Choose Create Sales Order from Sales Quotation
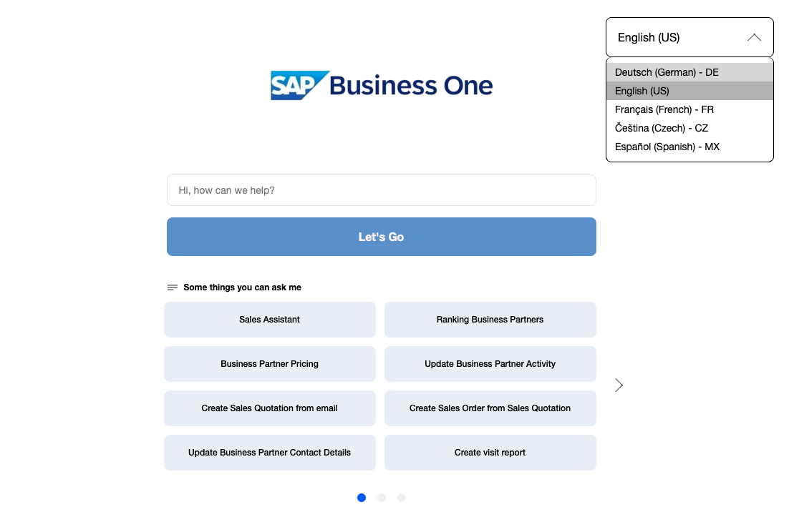 pos(490,408)
